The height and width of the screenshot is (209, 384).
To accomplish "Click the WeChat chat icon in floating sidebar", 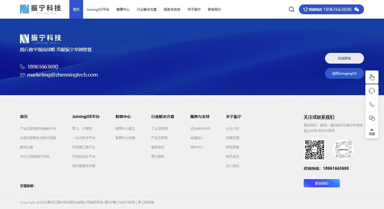I will [x=372, y=118].
